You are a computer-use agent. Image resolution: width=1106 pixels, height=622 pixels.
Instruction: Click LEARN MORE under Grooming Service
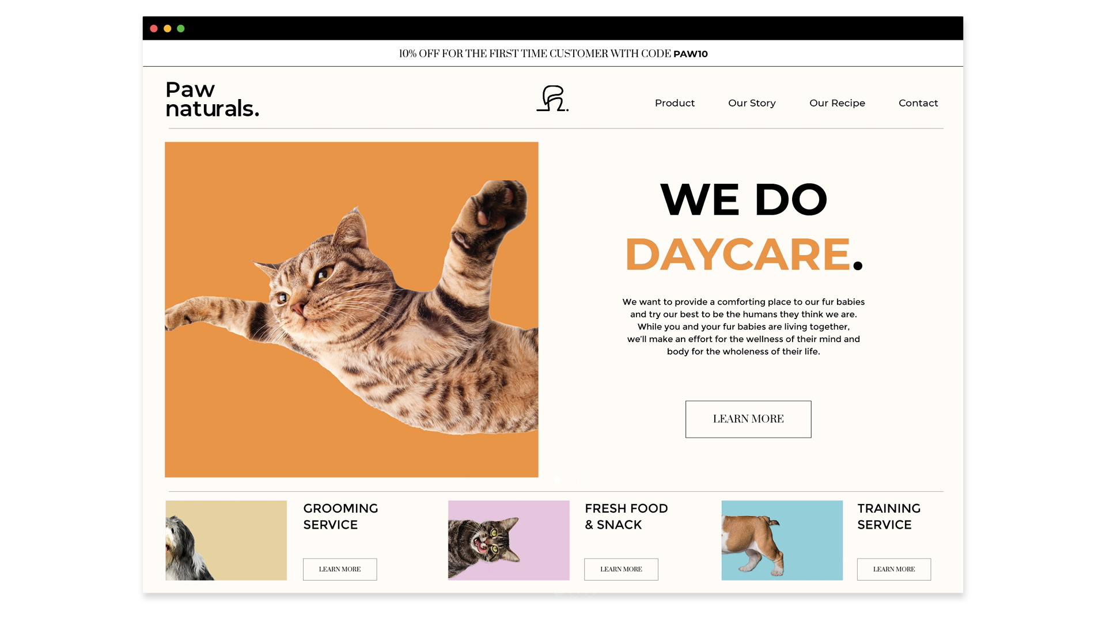coord(340,569)
